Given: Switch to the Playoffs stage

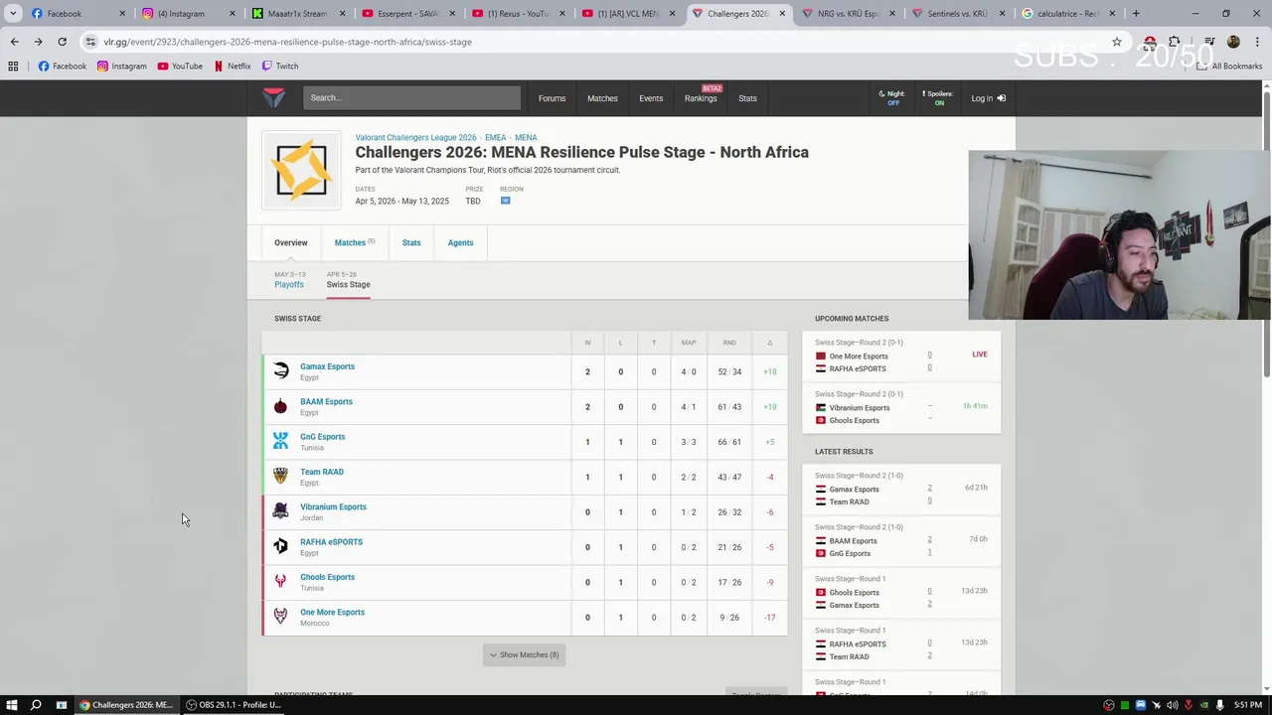Looking at the screenshot, I should point(289,280).
